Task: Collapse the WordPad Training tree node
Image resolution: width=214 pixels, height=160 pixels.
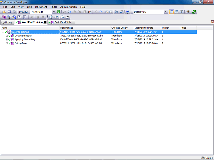Action: (x=3, y=32)
